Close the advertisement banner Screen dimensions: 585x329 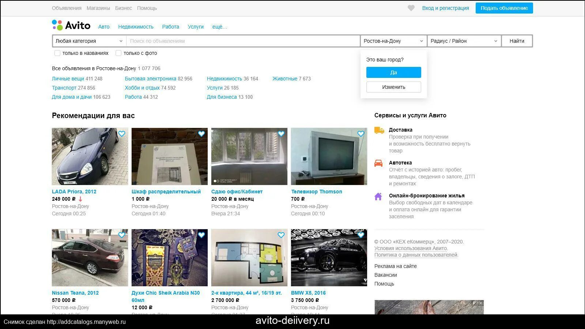481,303
